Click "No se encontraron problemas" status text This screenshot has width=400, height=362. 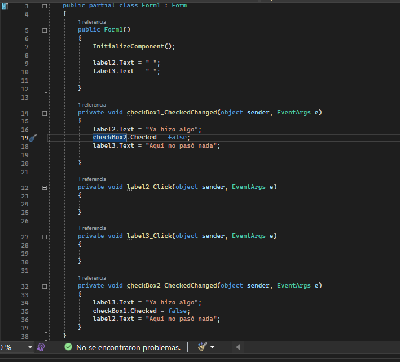coord(128,347)
